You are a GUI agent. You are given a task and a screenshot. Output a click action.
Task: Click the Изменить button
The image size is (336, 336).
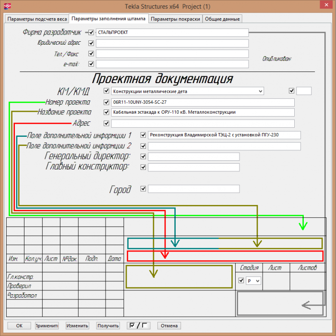click(x=77, y=325)
